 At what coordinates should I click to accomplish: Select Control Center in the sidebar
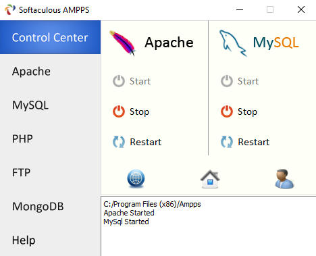(50, 37)
